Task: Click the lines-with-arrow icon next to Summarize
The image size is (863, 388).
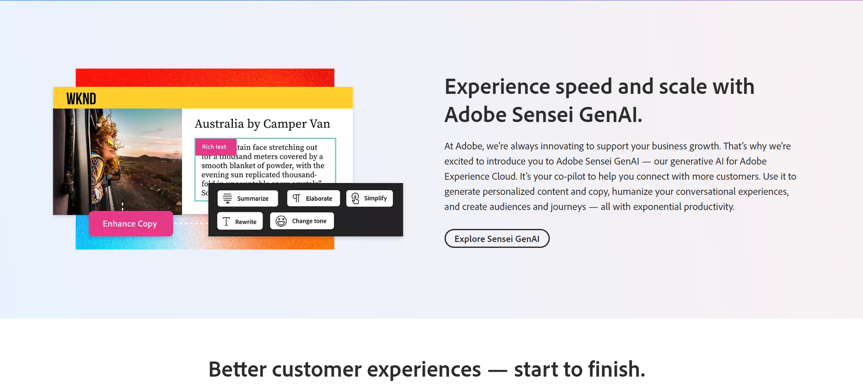Action: tap(227, 198)
